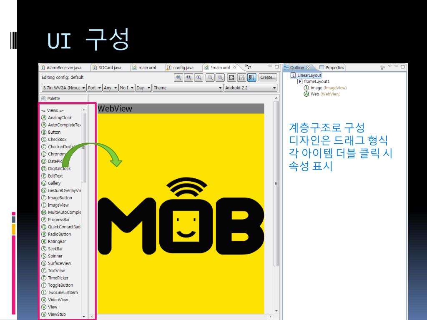Click the Palette header icon
This screenshot has width=427, height=320.
(x=43, y=98)
